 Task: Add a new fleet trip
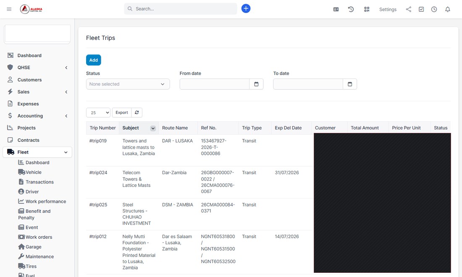pos(93,60)
